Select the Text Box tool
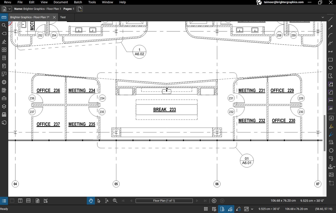Screen dimensions: 336x213 pyautogui.click(x=331, y=118)
